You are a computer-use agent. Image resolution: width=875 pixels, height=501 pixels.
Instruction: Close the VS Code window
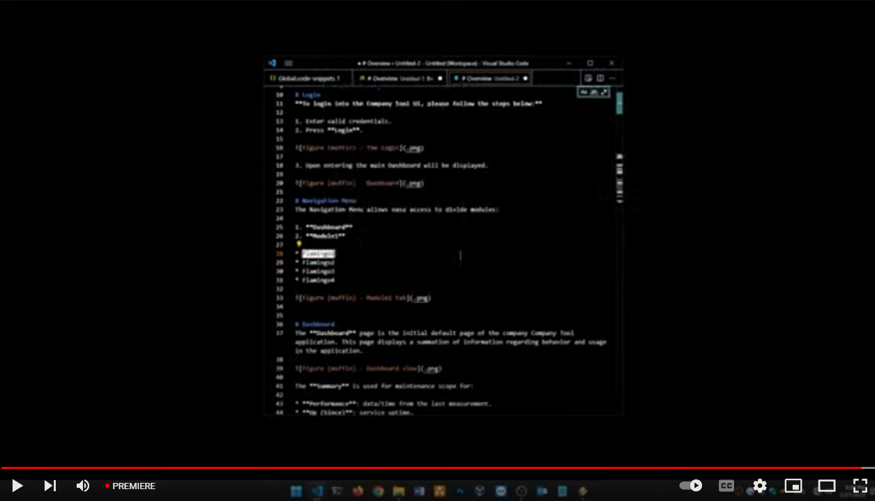pos(611,63)
